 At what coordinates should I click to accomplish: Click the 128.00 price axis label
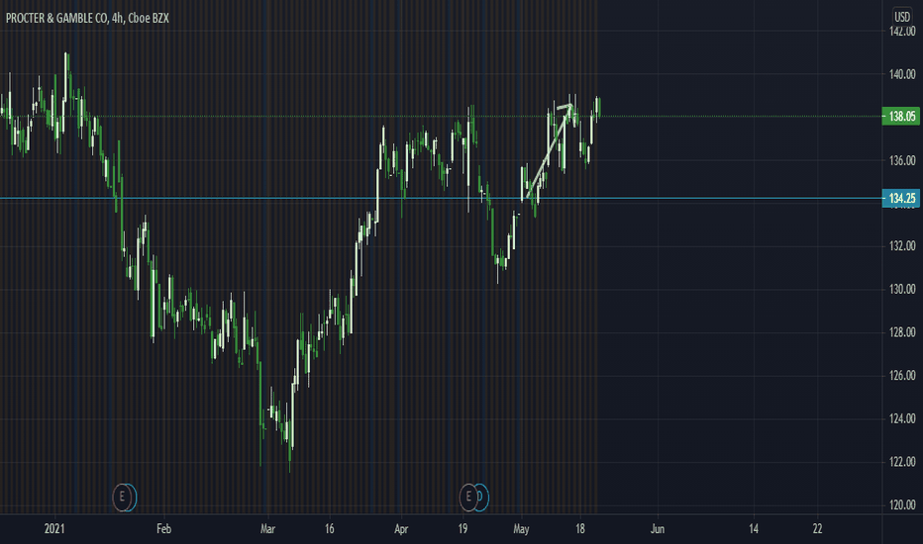point(902,332)
